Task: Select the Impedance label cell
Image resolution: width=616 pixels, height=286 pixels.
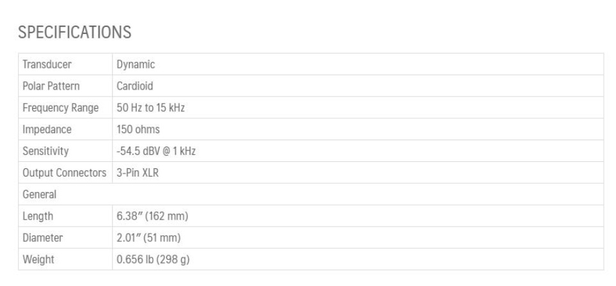Action: click(x=65, y=129)
